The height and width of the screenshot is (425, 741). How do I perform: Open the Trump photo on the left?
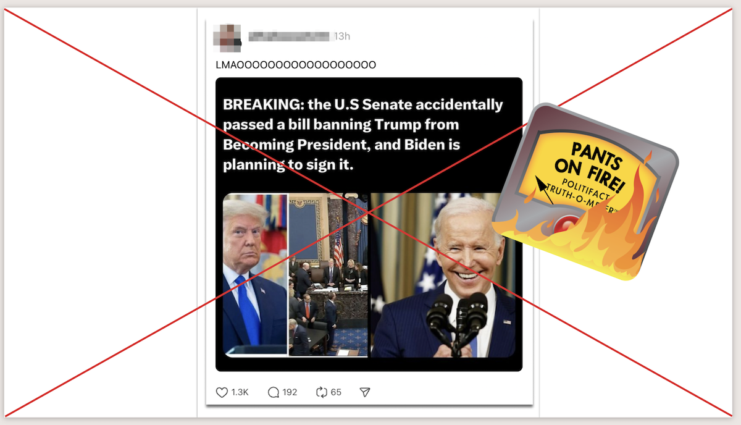254,275
